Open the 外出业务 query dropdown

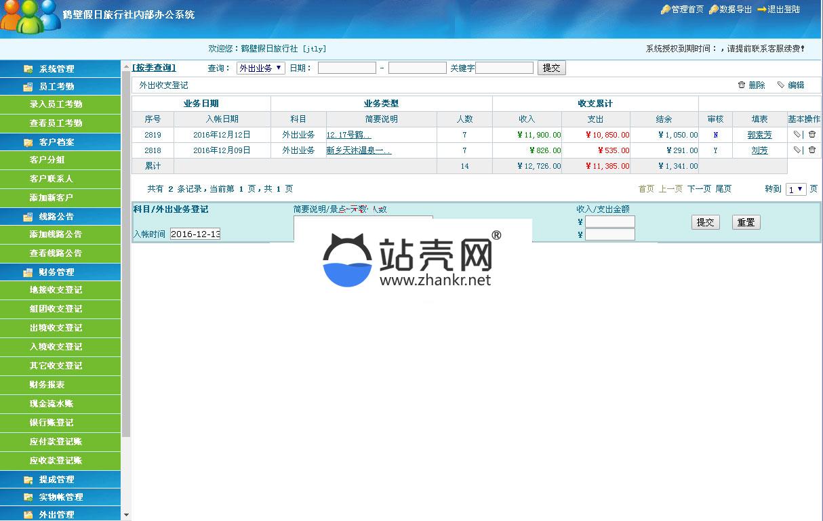(x=260, y=68)
